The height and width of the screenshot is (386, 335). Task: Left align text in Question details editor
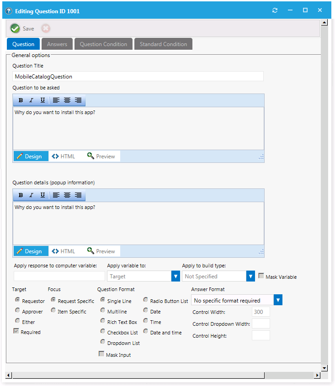pyautogui.click(x=56, y=195)
